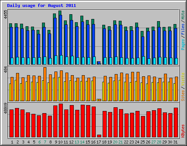Click green day label 28 on x-axis
This screenshot has height=146, width=187.
point(159,142)
